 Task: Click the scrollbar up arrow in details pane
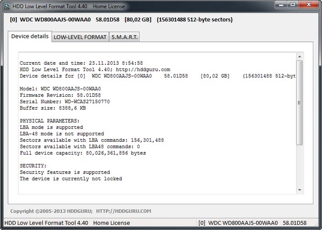pos(299,56)
